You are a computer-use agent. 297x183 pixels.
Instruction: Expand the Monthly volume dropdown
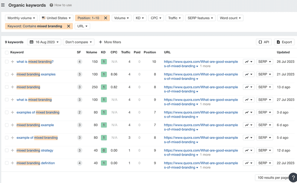point(21,18)
